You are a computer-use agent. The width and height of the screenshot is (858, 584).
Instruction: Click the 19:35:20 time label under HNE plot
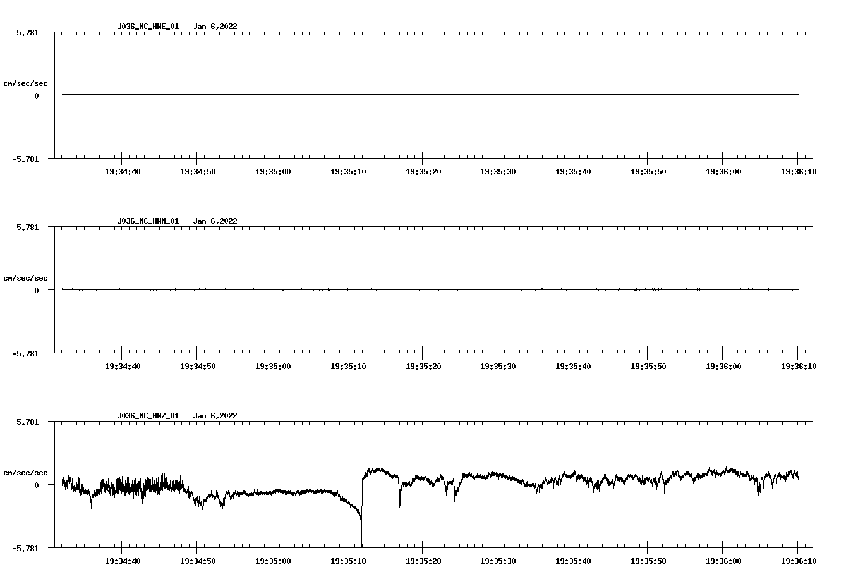click(423, 172)
